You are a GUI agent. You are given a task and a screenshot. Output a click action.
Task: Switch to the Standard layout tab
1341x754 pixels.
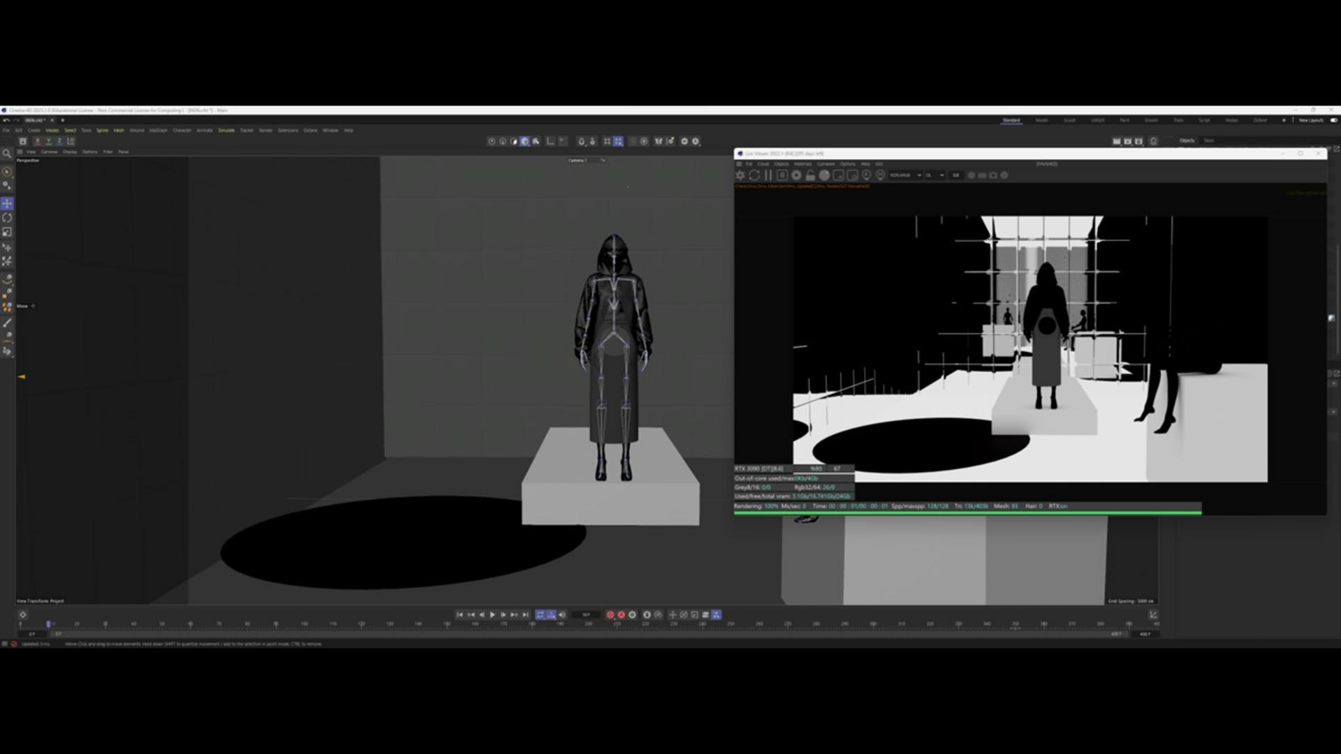pyautogui.click(x=1011, y=120)
